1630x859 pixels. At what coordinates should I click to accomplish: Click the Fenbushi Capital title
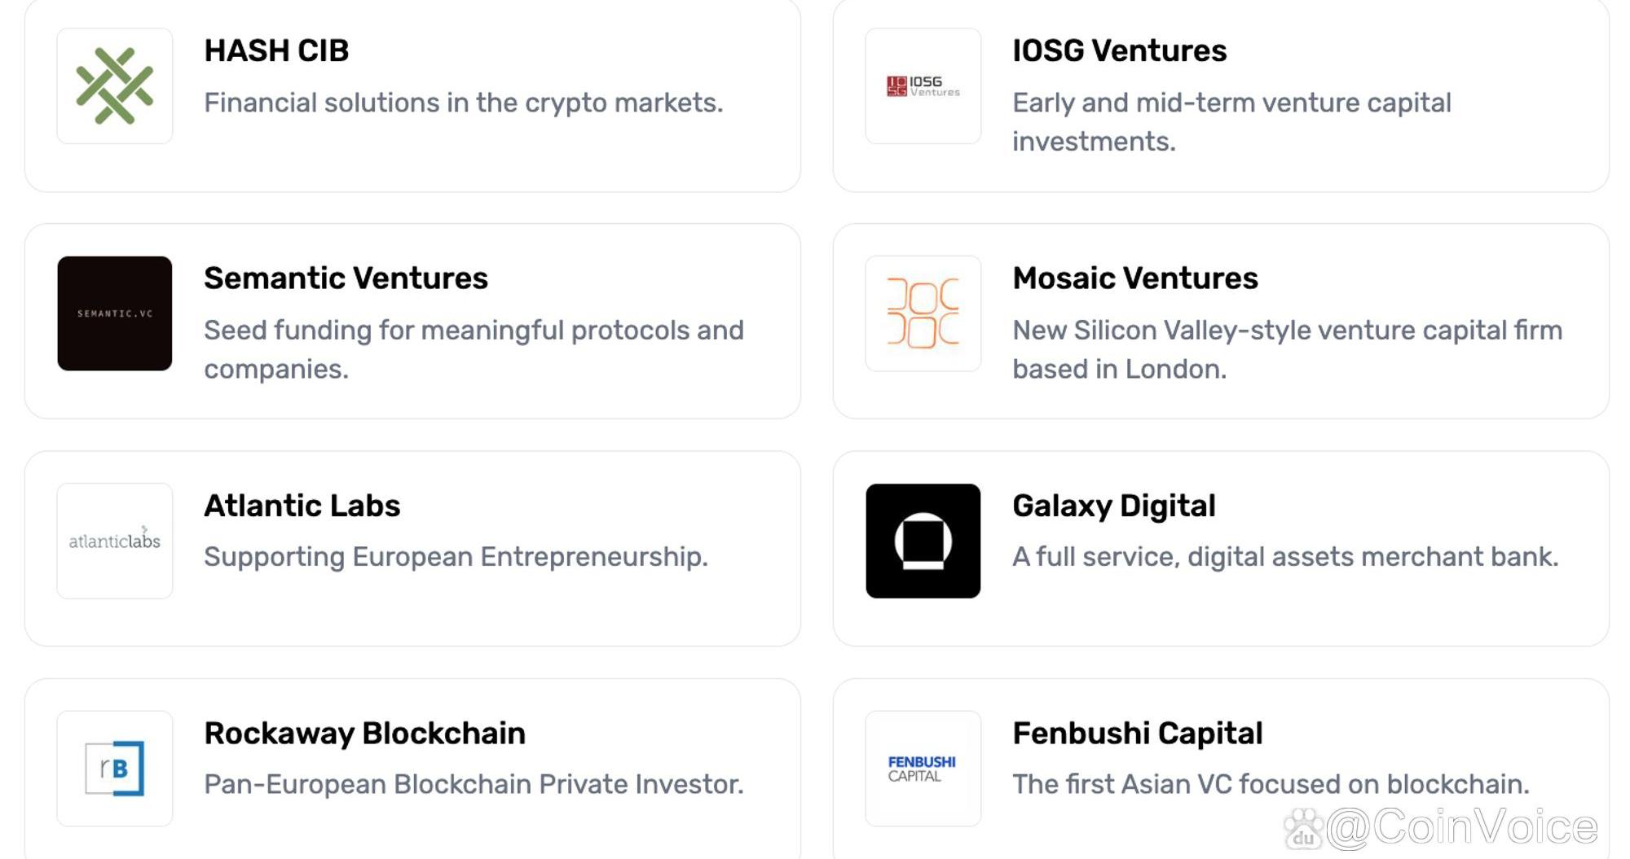[1137, 733]
